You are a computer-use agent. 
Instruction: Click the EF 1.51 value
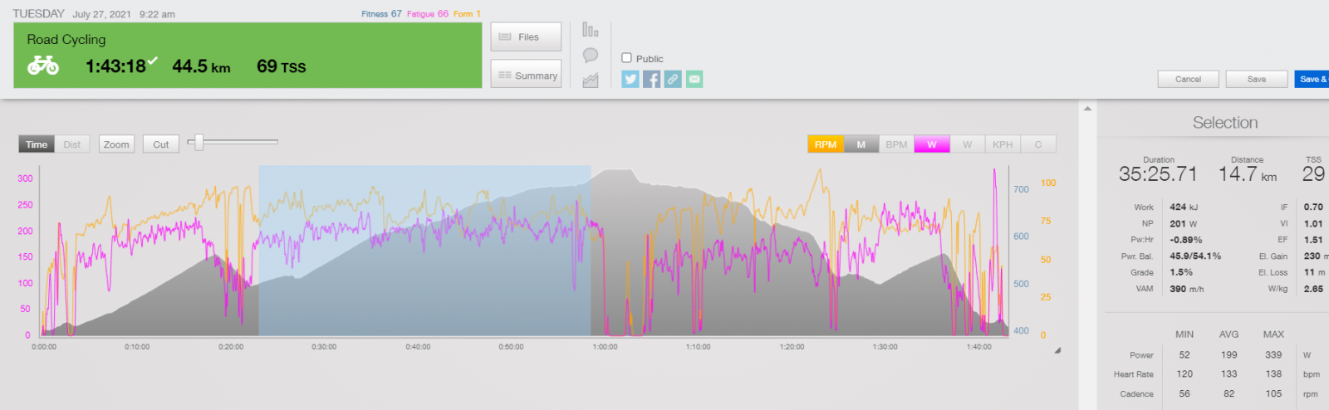[1313, 240]
